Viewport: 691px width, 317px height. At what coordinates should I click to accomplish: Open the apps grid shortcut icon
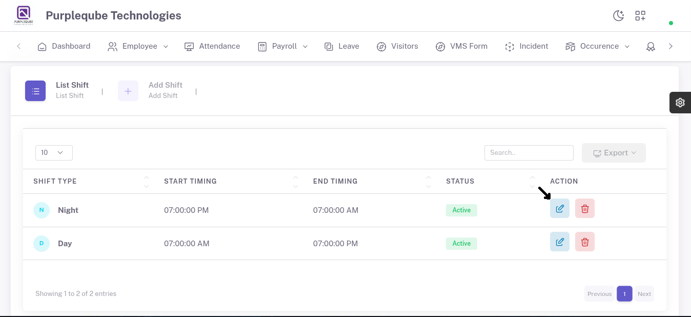coord(640,16)
